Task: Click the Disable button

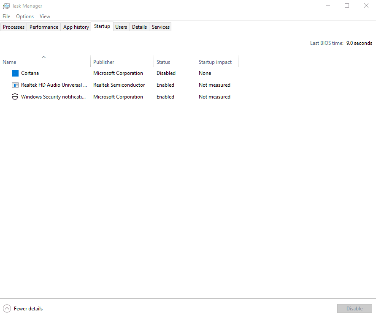Action: click(x=354, y=308)
